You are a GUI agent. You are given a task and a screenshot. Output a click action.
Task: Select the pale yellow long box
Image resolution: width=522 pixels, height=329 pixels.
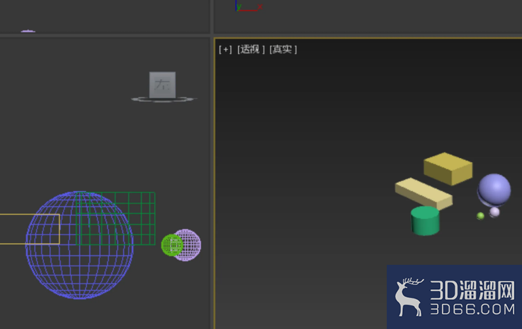click(423, 194)
